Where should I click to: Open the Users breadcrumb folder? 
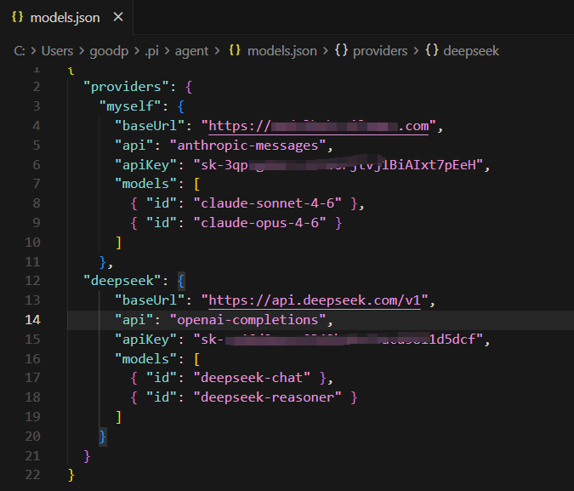click(x=57, y=51)
